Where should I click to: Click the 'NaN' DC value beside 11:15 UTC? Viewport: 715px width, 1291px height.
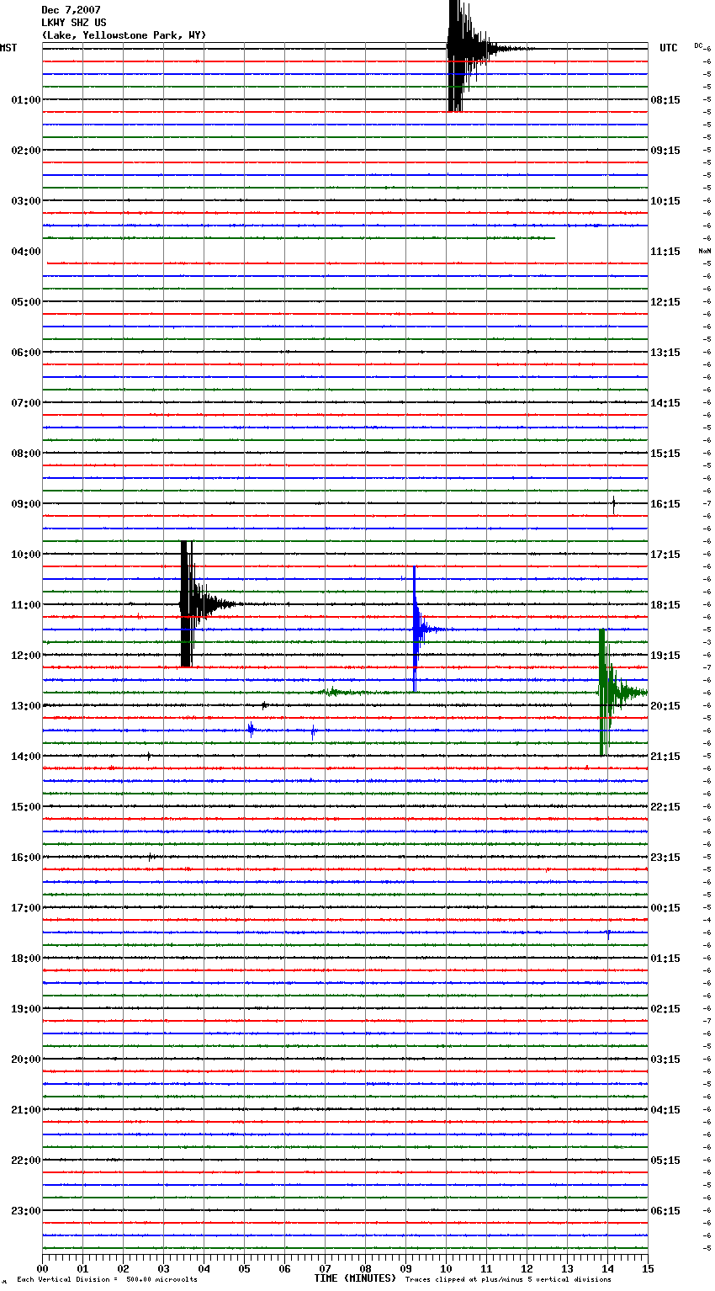click(x=704, y=252)
